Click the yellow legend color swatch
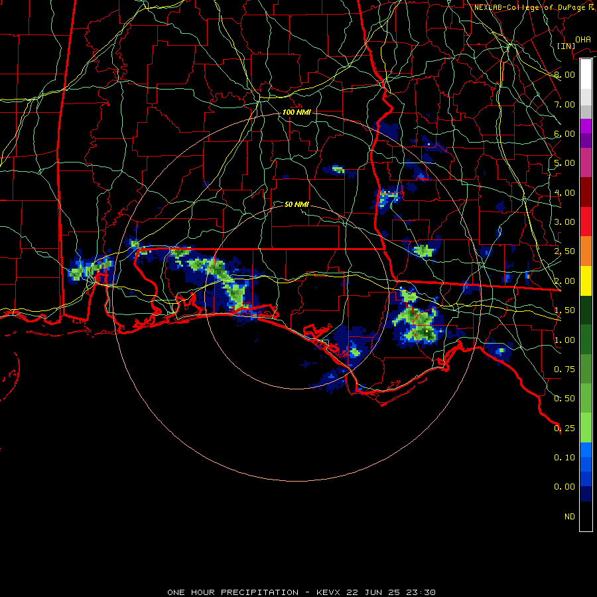Image resolution: width=597 pixels, height=597 pixels. pos(586,281)
